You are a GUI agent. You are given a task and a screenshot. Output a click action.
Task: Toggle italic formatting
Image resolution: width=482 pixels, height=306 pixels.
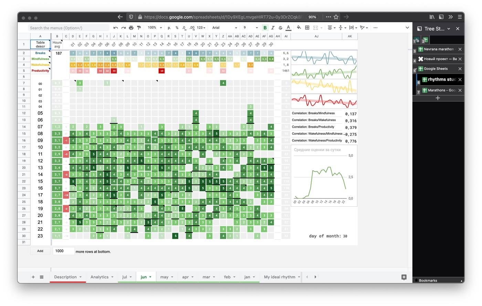coord(273,28)
